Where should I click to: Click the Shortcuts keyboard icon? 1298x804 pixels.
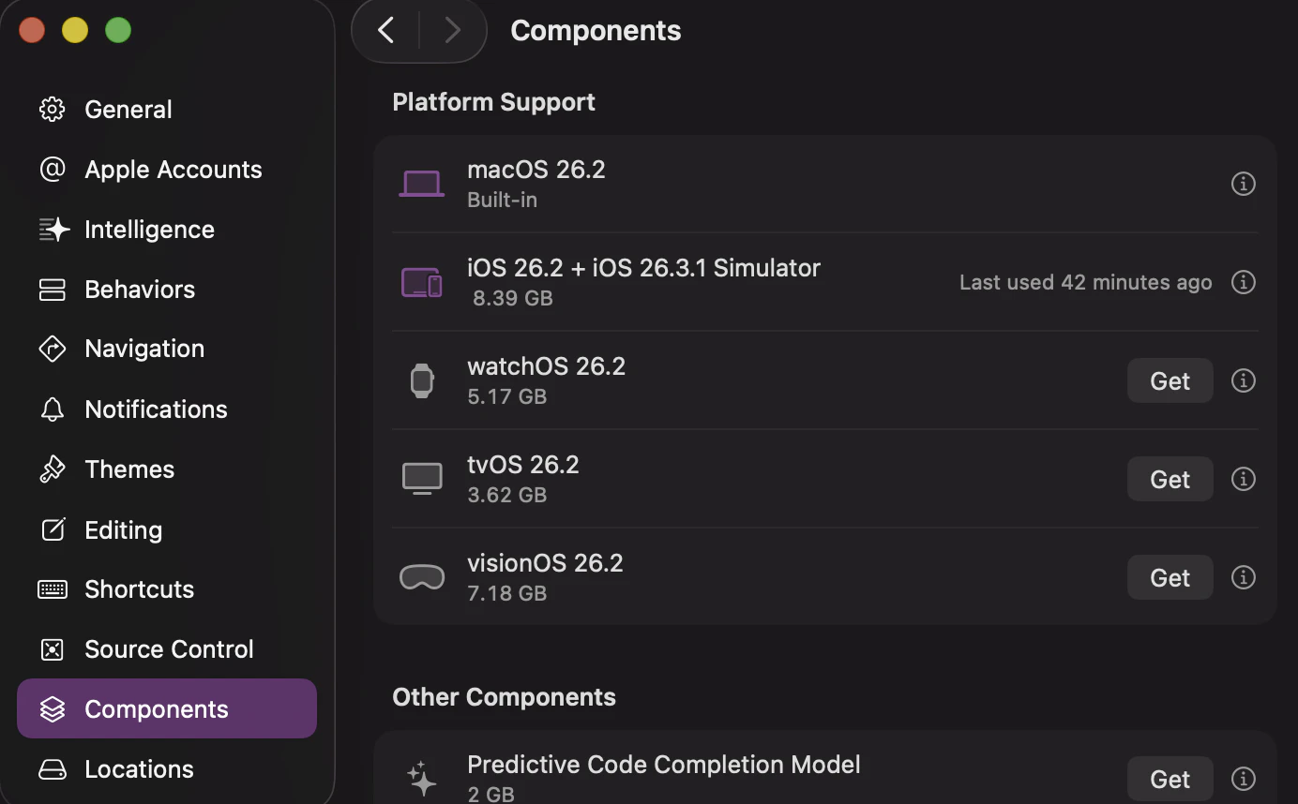tap(53, 589)
